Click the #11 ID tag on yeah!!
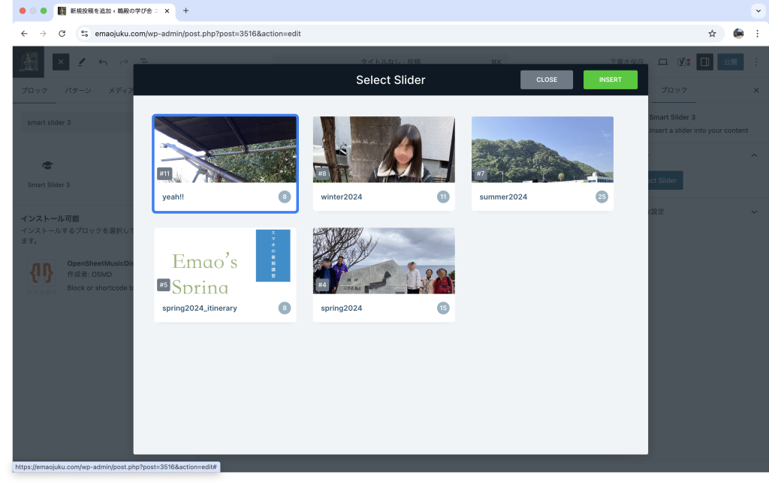The height and width of the screenshot is (487, 769). pos(164,173)
